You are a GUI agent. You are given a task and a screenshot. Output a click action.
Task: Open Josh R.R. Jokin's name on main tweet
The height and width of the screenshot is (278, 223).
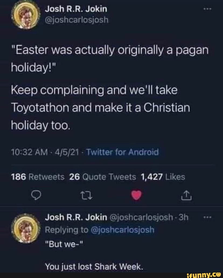pyautogui.click(x=76, y=9)
